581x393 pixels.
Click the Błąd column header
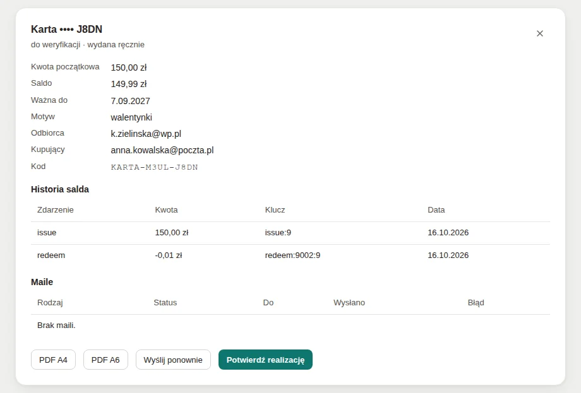(x=476, y=303)
